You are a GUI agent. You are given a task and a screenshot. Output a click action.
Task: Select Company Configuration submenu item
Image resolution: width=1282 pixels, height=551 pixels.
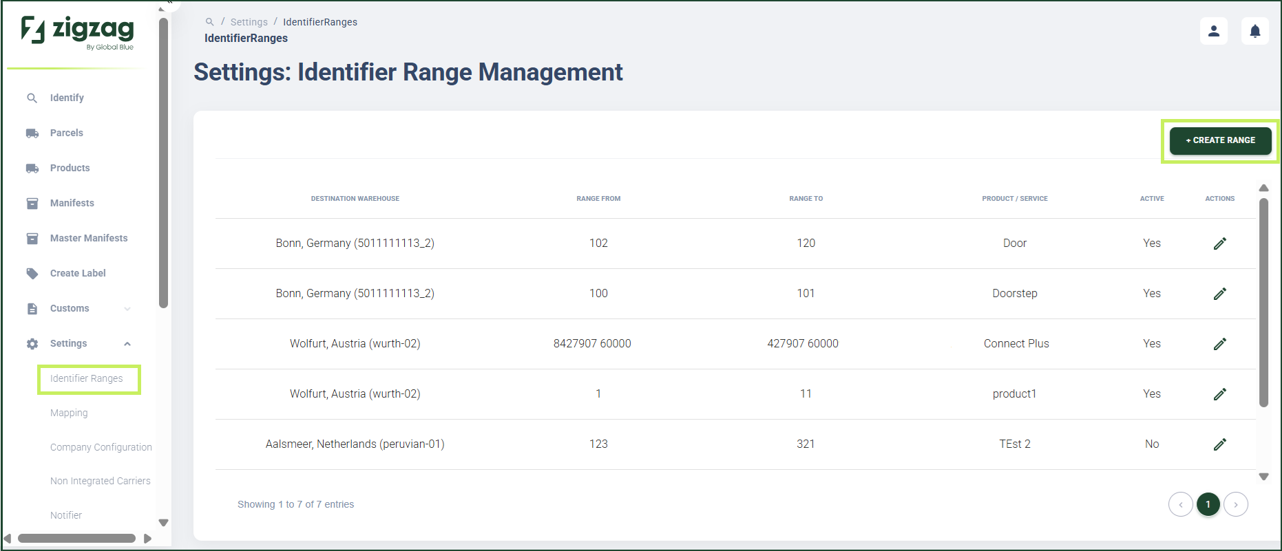tap(101, 447)
